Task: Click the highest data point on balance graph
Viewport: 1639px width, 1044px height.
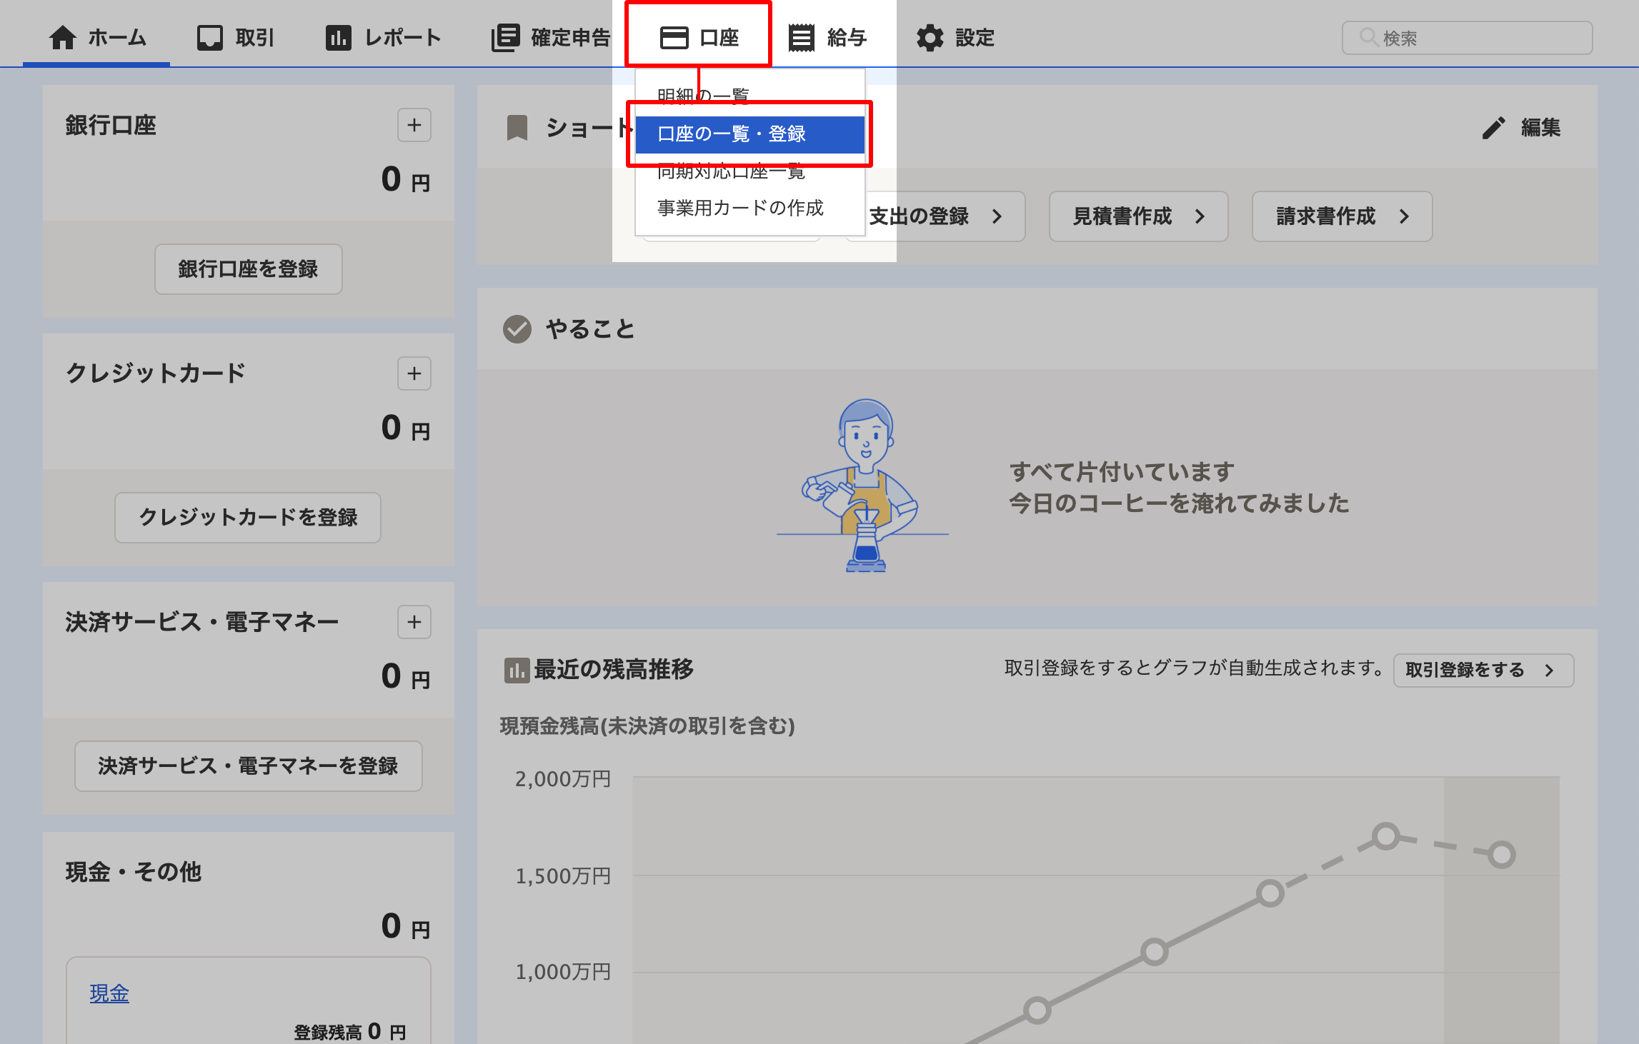Action: point(1386,835)
